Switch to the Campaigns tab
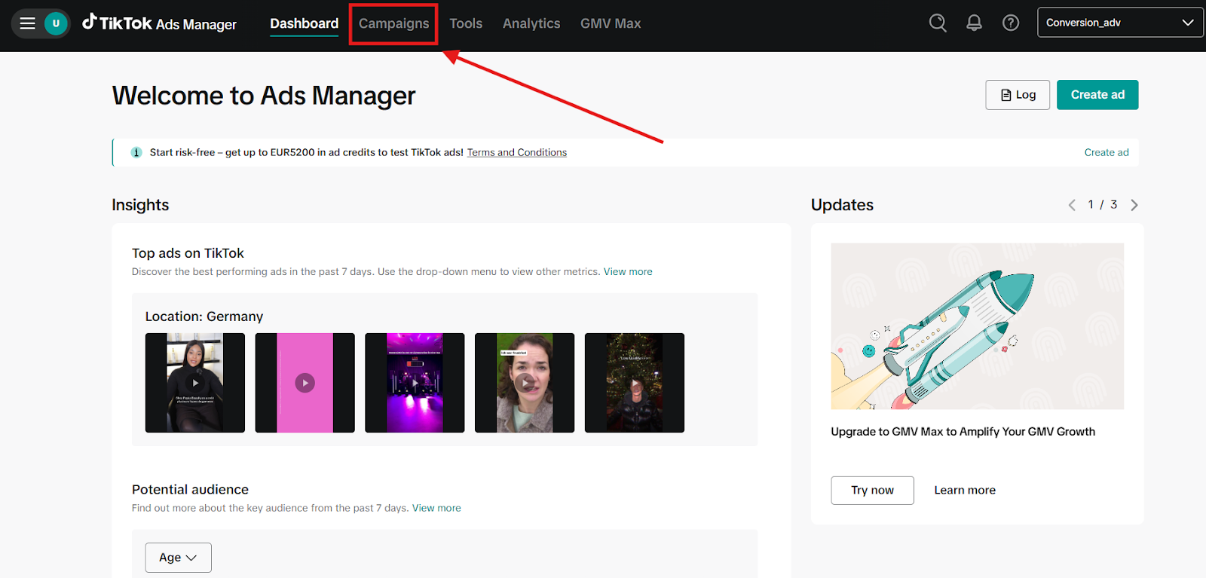 393,24
